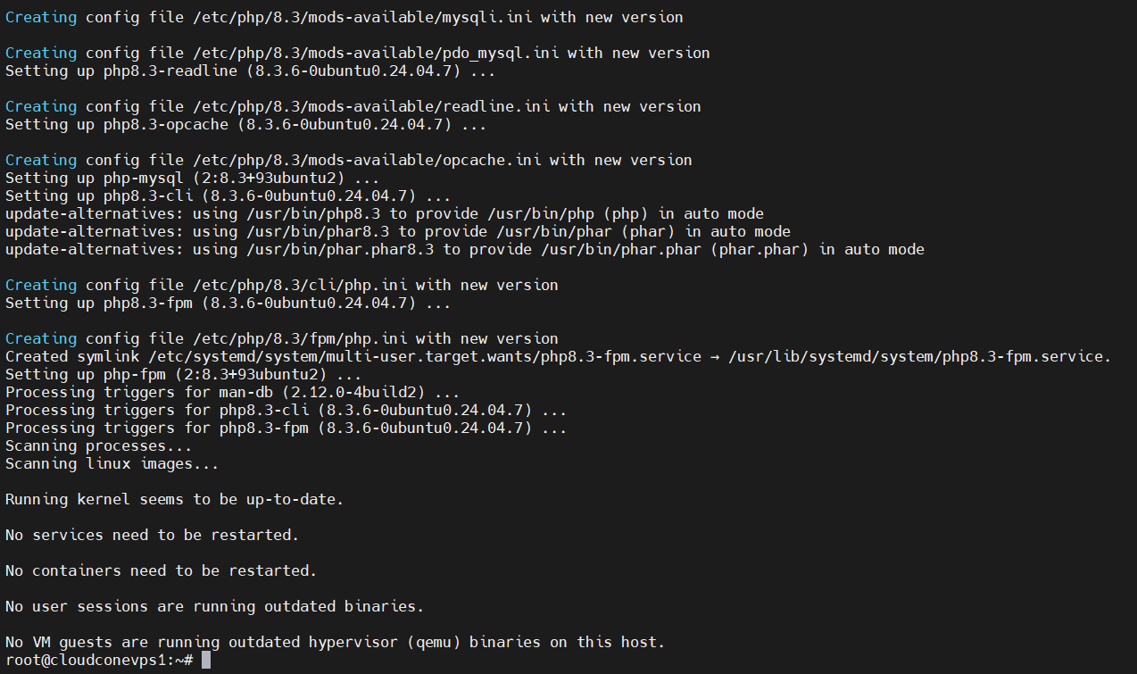The width and height of the screenshot is (1137, 674).
Task: Click the "Setting up php8.3-opcache" line
Action: pos(245,124)
